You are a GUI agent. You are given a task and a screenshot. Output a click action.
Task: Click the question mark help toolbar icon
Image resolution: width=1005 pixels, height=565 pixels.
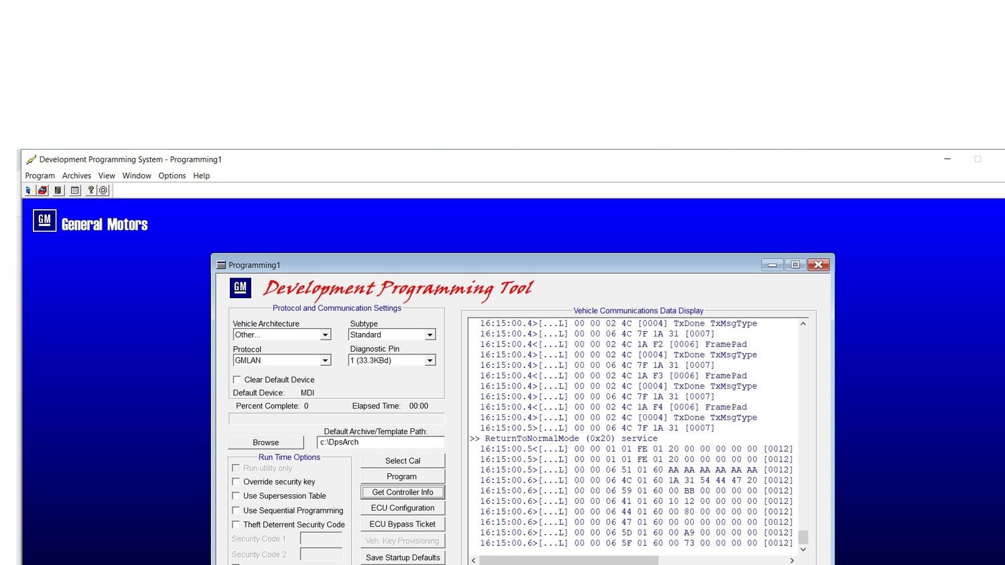pyautogui.click(x=91, y=190)
